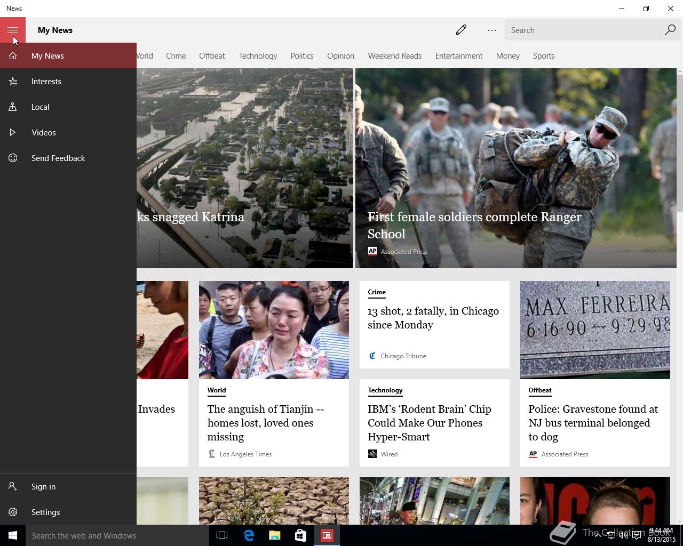Open the Windows Start button
683x546 pixels.
[x=13, y=535]
